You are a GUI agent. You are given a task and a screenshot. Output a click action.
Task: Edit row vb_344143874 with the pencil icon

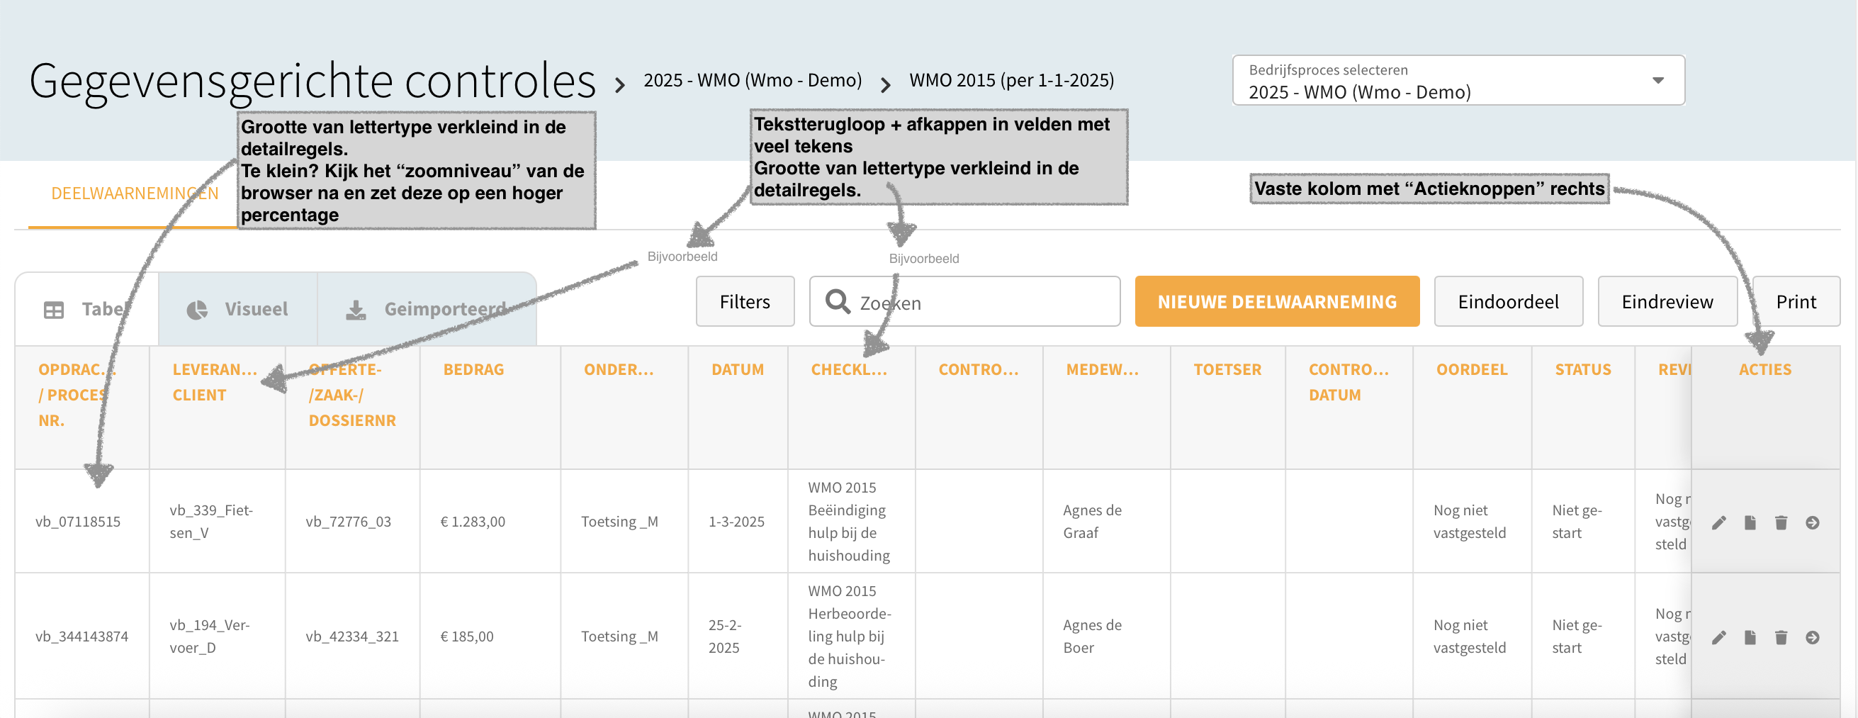pos(1719,637)
